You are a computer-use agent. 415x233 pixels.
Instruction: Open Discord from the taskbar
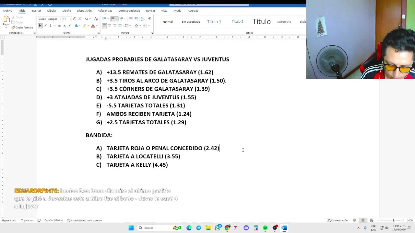246,228
